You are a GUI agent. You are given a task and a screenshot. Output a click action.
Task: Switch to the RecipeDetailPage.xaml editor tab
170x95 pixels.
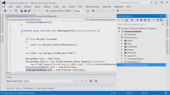click(x=47, y=16)
